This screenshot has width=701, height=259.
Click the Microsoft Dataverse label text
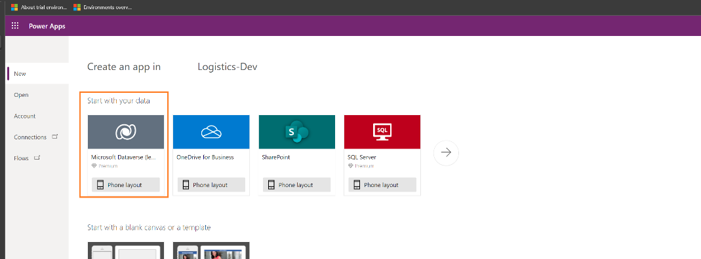(x=123, y=158)
